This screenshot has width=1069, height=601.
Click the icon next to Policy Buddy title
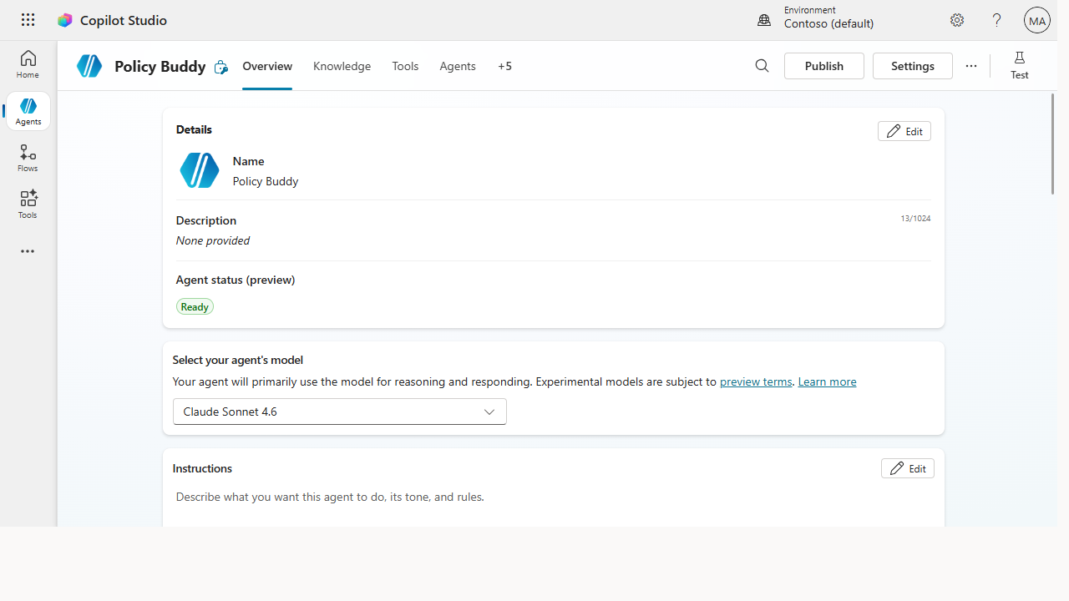[220, 67]
